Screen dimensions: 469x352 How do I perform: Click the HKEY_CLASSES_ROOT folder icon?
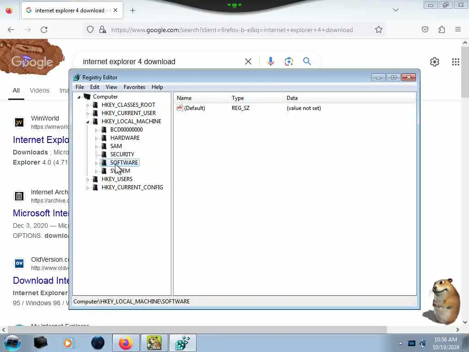point(95,105)
